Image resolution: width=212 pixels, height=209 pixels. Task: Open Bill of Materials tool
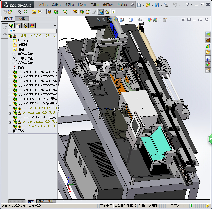tap(82, 12)
